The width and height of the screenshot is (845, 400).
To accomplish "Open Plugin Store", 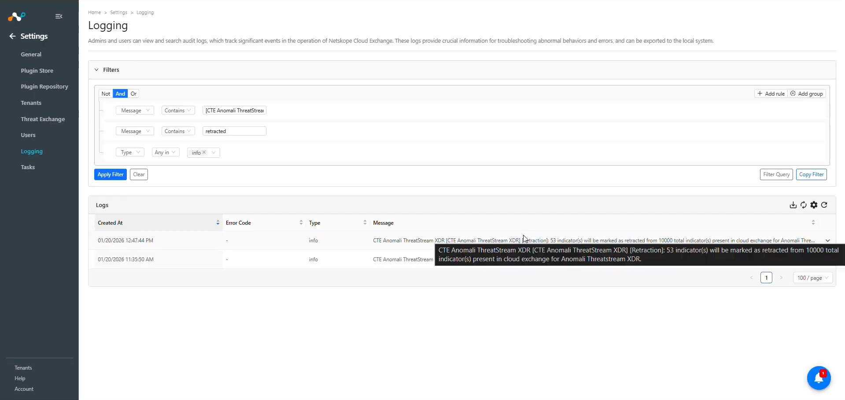I will point(37,70).
